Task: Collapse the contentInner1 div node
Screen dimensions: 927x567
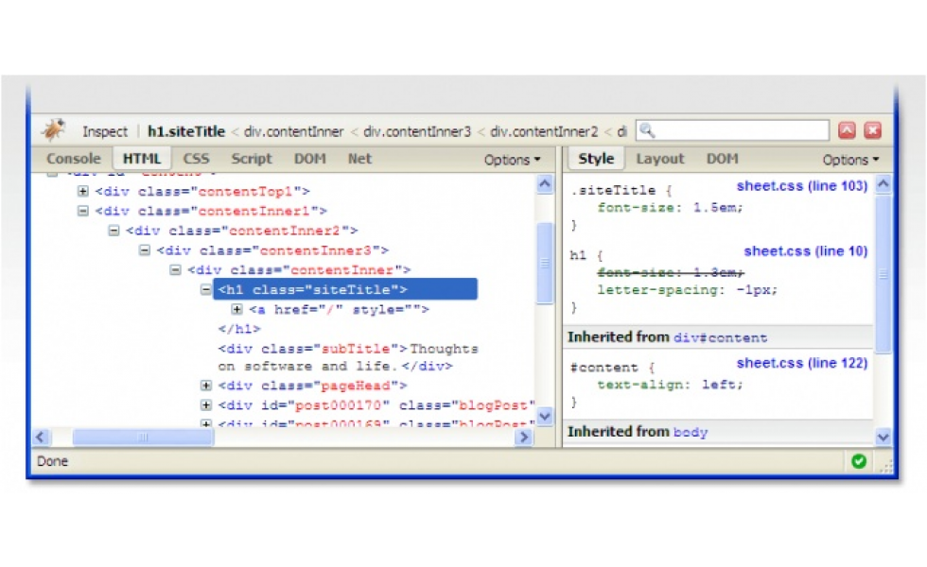Action: coord(83,211)
